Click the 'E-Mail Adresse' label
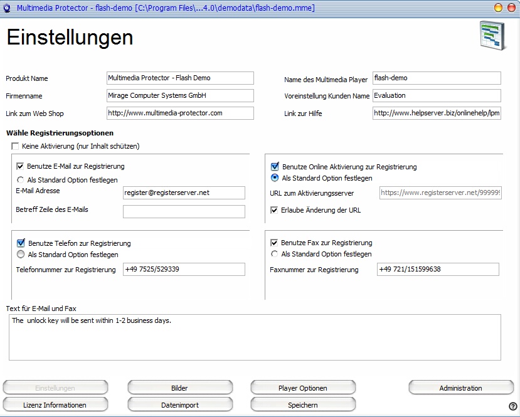 (38, 191)
